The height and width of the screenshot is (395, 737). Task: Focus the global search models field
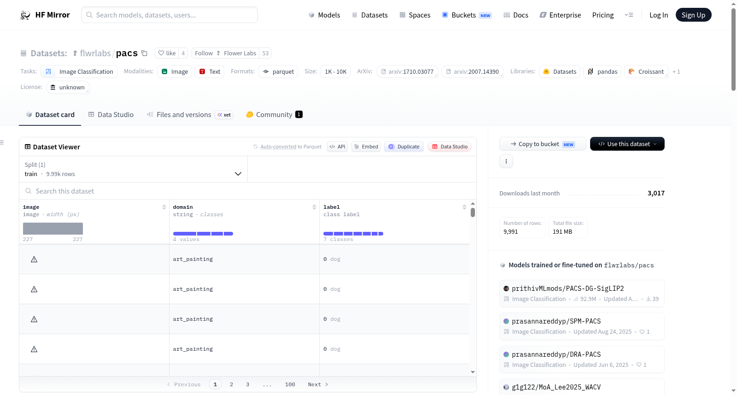click(170, 15)
